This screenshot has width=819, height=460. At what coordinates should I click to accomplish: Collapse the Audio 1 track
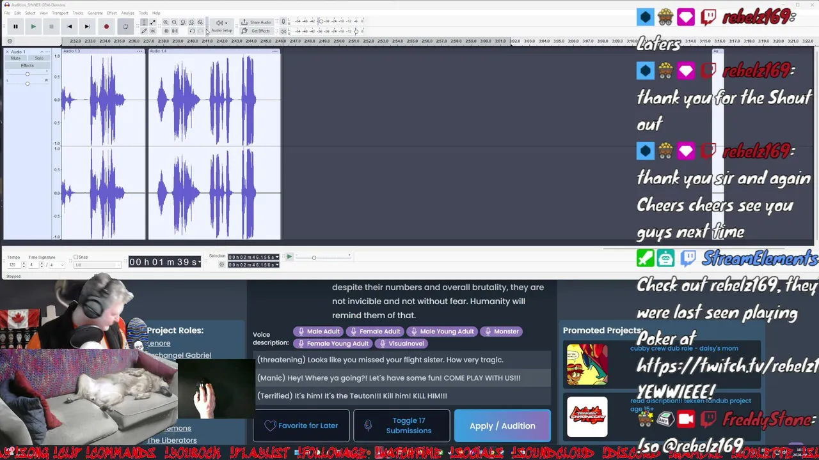point(41,51)
